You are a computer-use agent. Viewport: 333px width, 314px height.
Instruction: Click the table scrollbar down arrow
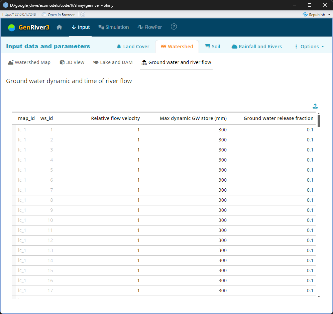[x=319, y=297]
